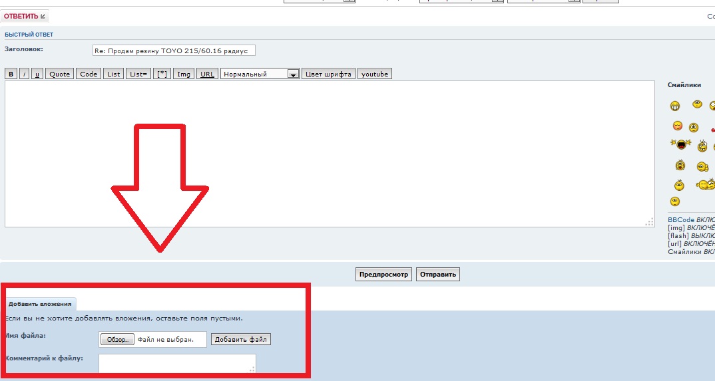
Task: Click Обзор to browse for a file
Action: [x=117, y=340]
